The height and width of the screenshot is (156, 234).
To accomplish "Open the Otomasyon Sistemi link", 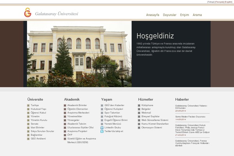I will coord(152,128).
